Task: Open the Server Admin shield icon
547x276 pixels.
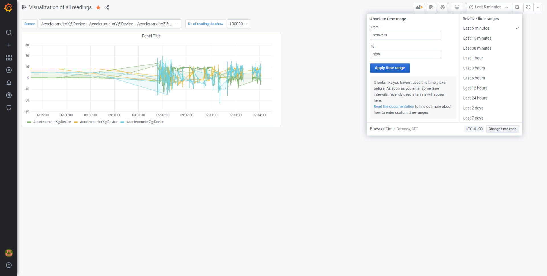Action: coord(9,108)
